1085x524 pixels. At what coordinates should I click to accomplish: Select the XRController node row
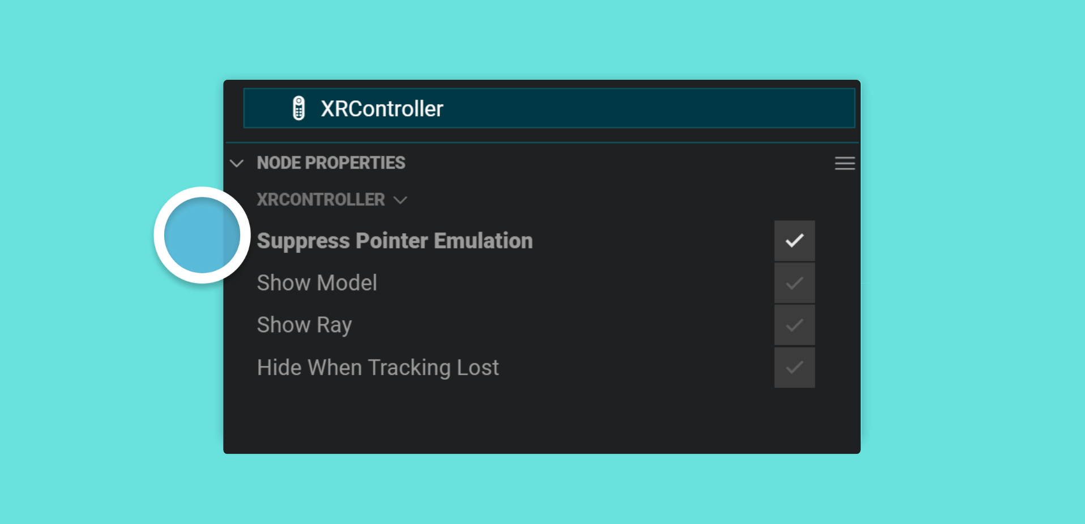tap(549, 108)
